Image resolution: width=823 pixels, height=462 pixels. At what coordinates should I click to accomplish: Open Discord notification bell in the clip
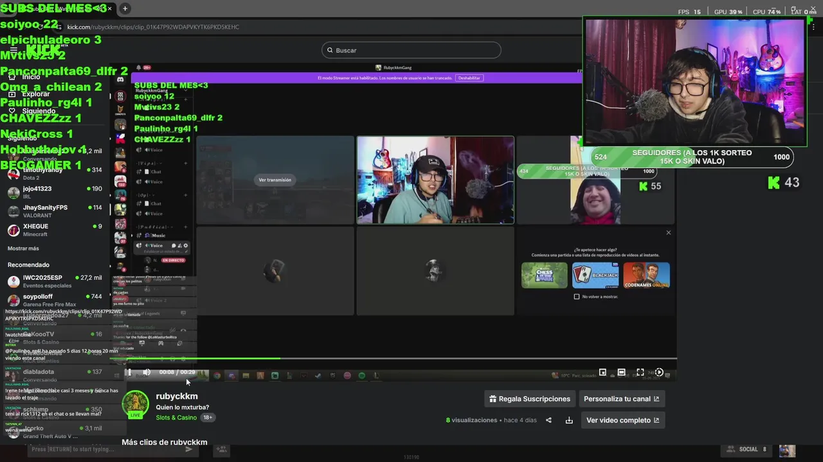[138, 67]
